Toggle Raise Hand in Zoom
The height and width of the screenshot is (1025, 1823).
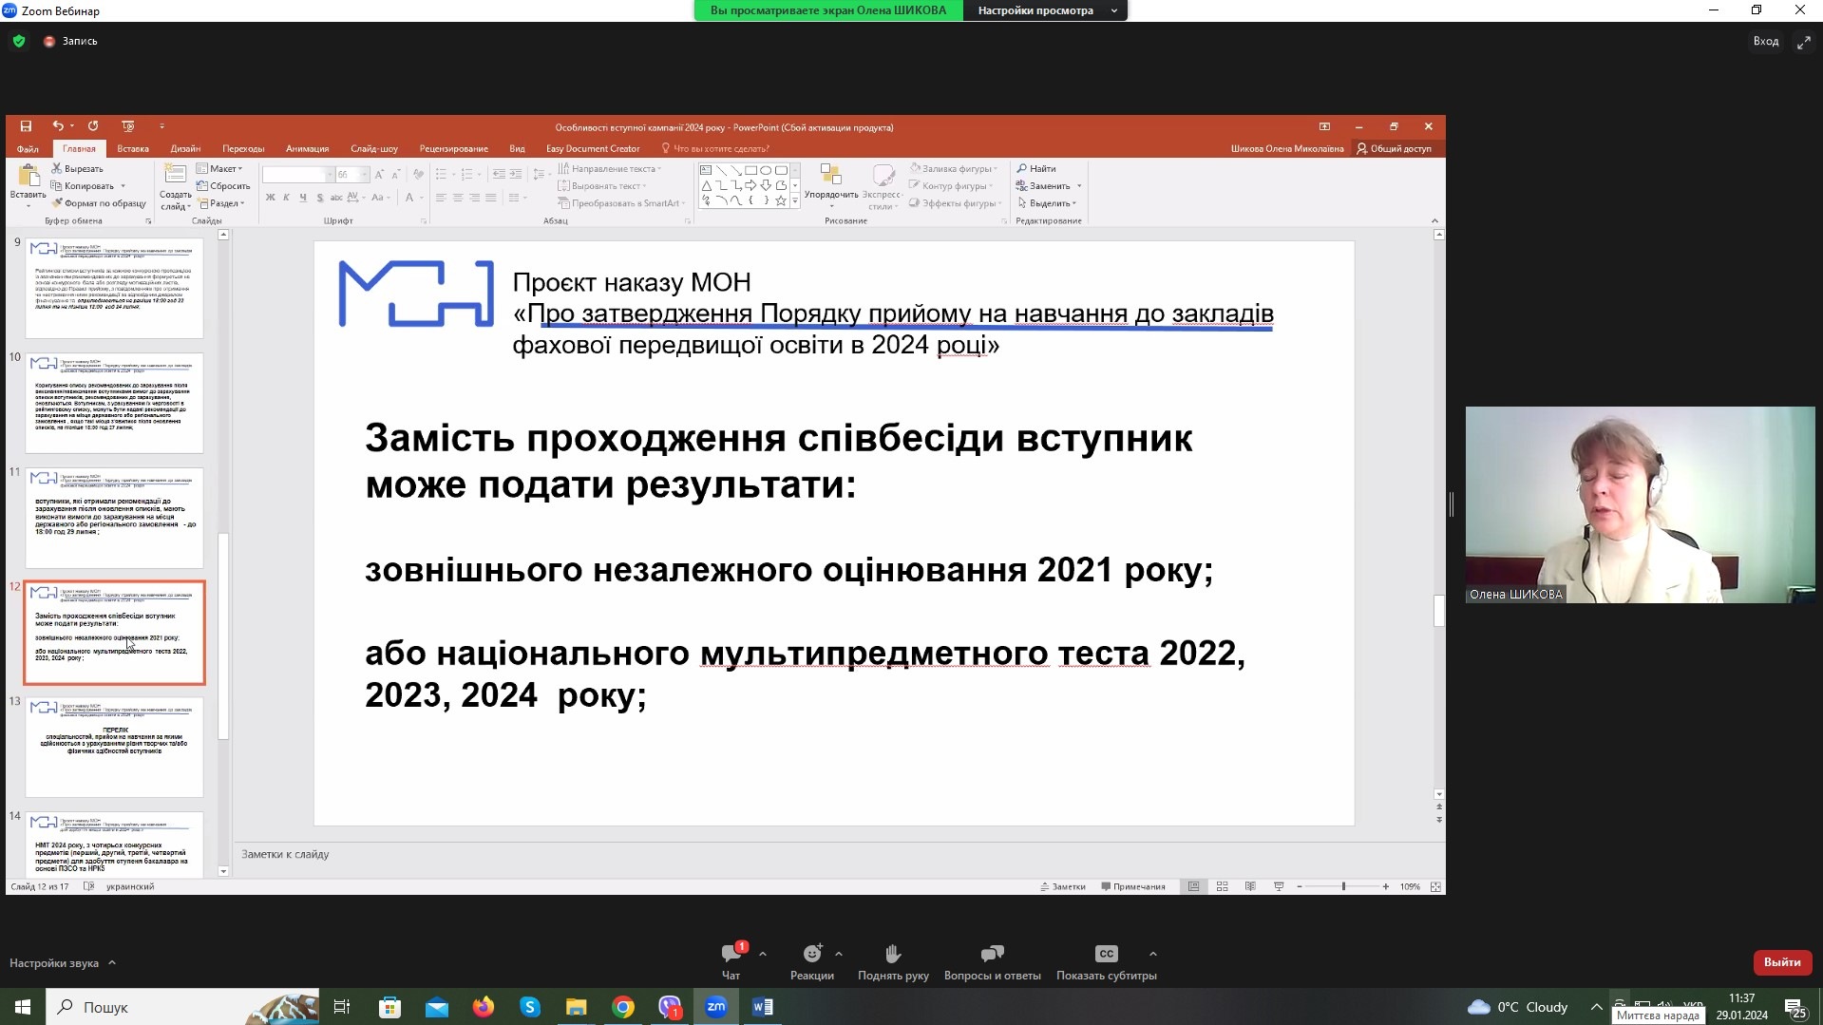[893, 955]
